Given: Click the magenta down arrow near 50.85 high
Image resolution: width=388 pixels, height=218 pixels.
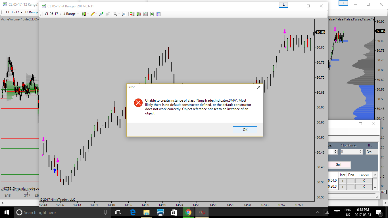Looking at the screenshot, I should (285, 31).
